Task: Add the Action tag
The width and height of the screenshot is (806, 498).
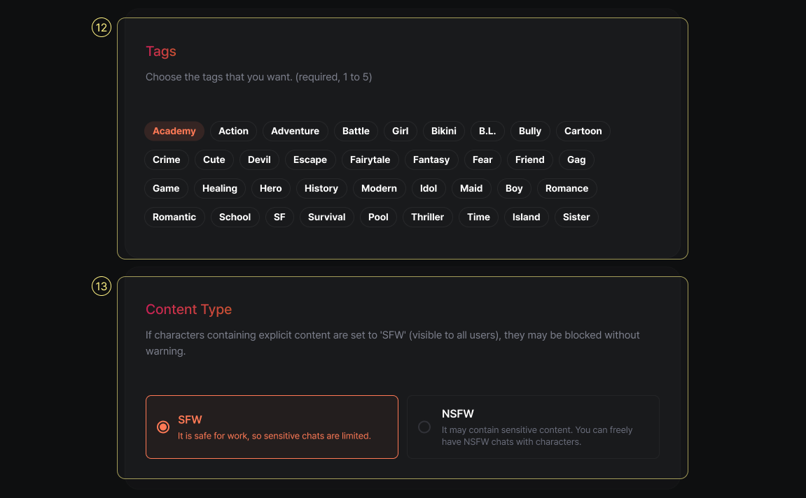Action: point(233,131)
